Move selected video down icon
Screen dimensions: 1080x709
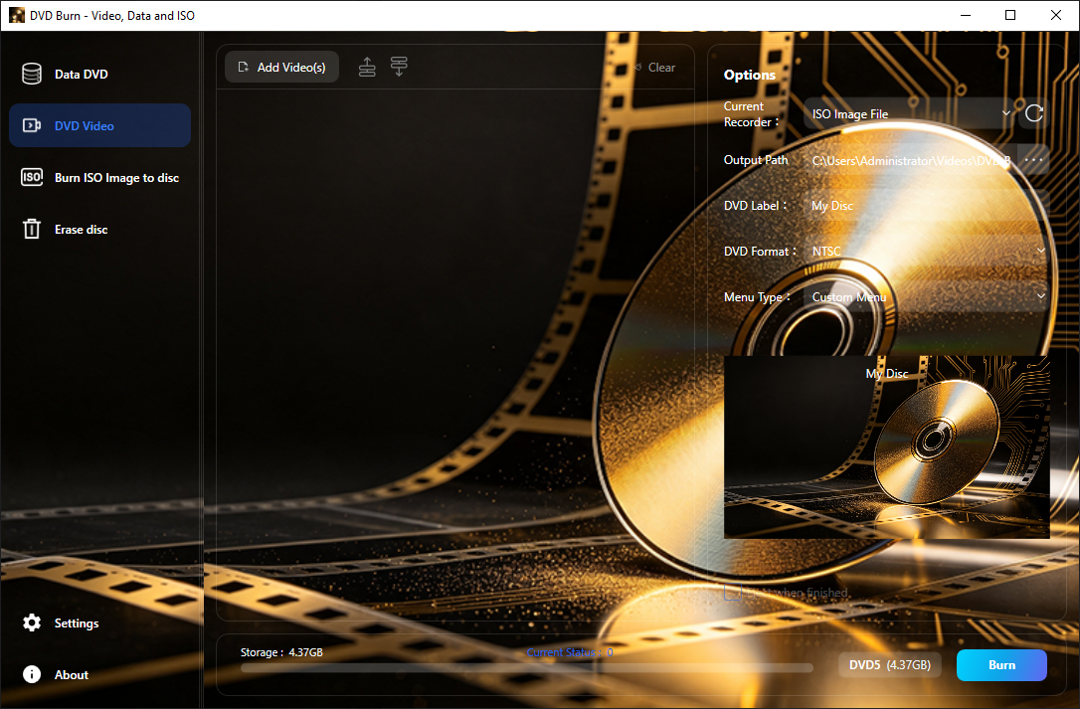coord(399,67)
